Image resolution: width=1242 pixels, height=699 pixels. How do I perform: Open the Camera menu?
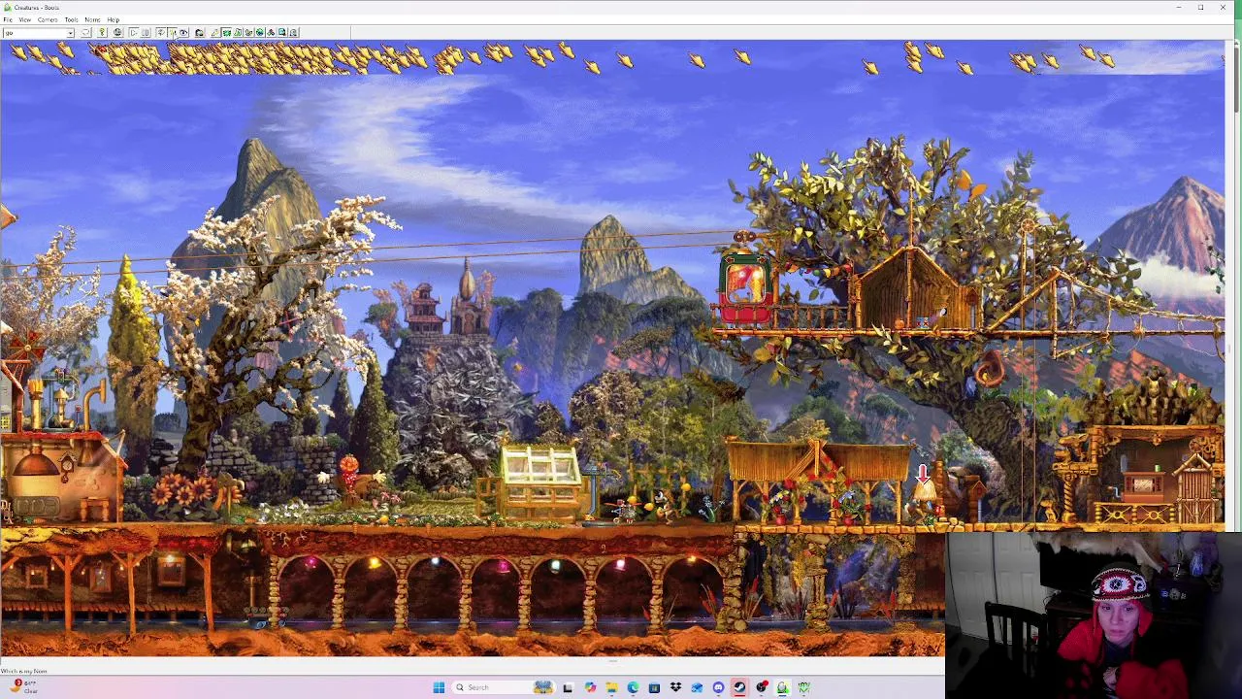(x=47, y=19)
